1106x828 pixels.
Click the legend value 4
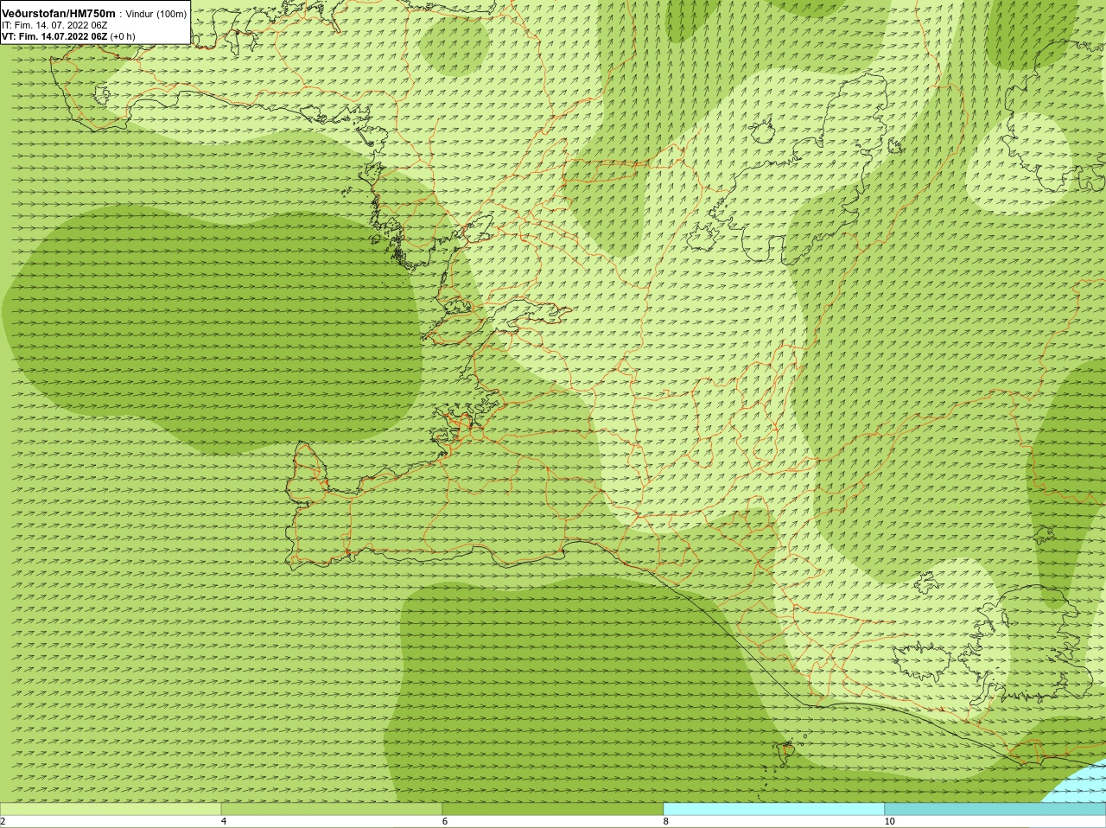(x=224, y=822)
